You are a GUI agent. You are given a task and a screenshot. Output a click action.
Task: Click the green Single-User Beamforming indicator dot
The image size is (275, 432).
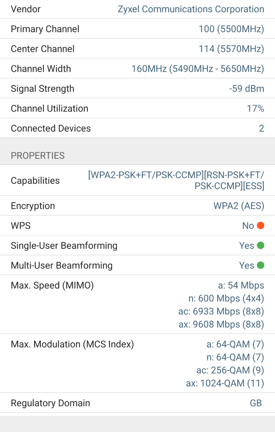[x=261, y=246]
